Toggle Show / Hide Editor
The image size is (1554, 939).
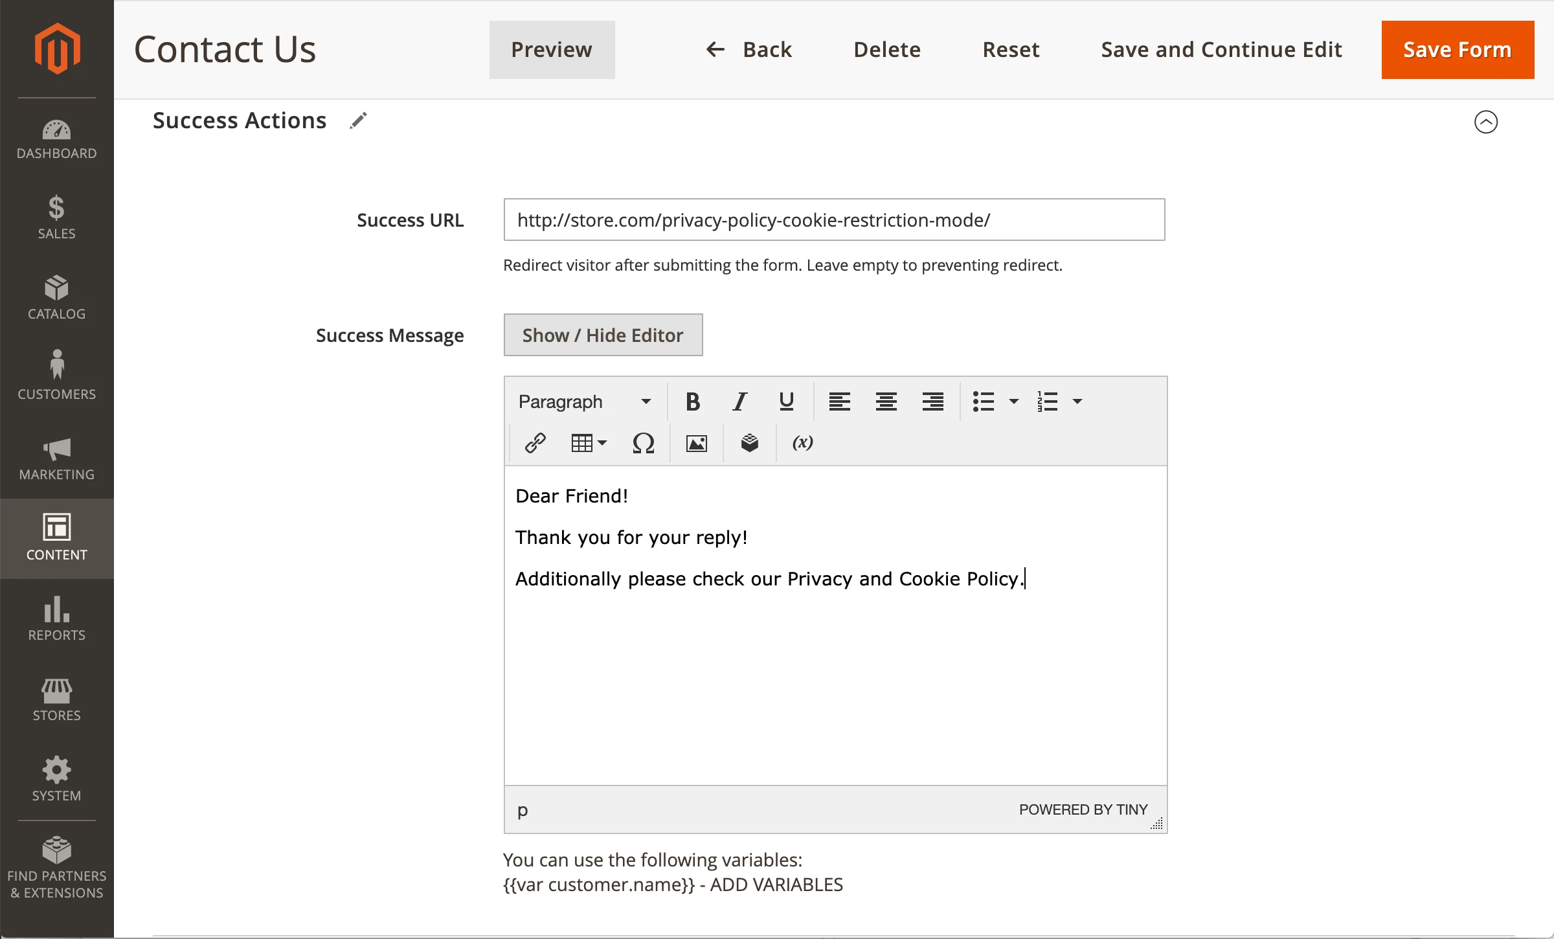pos(603,335)
